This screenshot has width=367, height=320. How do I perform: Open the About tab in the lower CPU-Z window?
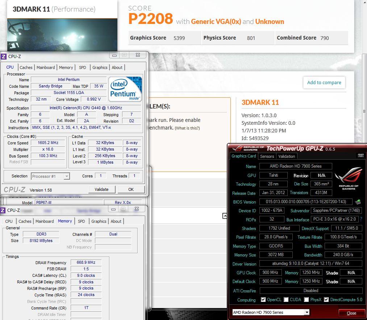point(116,221)
